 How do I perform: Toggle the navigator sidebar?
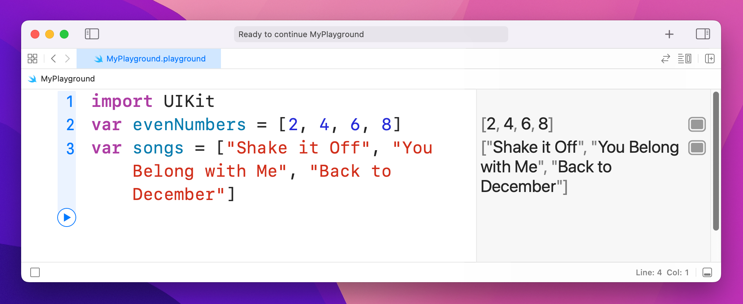tap(92, 34)
